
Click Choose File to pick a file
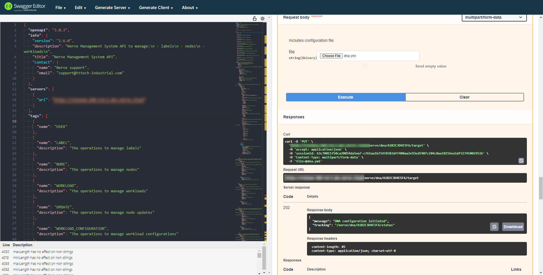(331, 56)
